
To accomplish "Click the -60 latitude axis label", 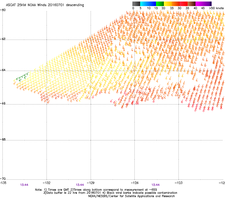I will click(x=3, y=10).
